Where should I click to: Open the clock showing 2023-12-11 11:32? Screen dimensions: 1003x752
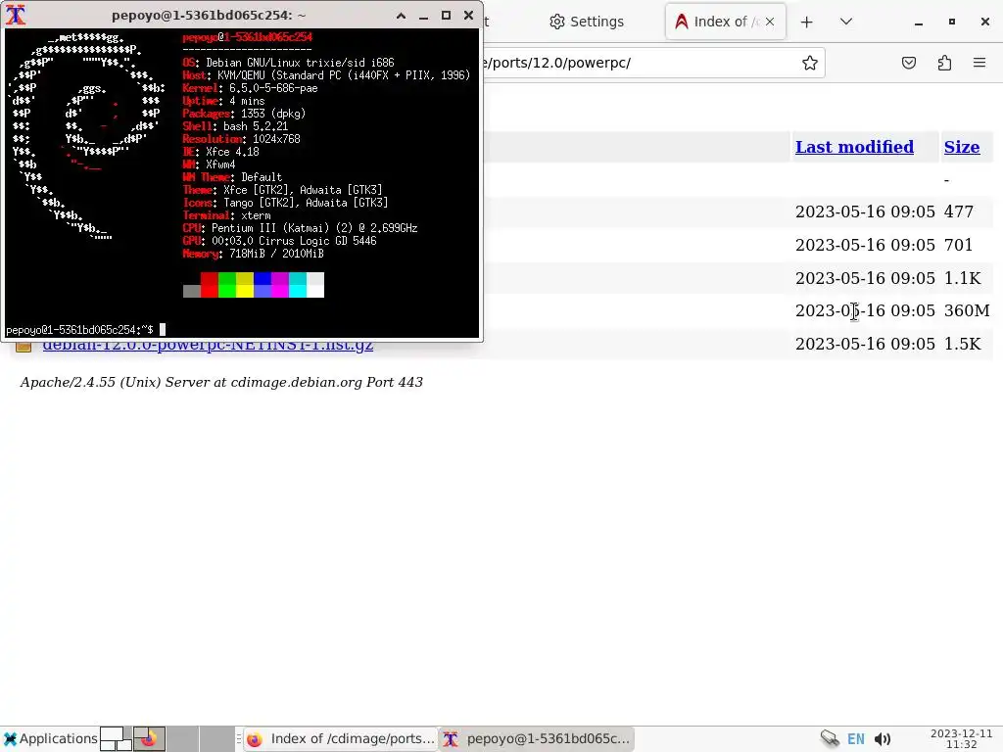tap(961, 738)
